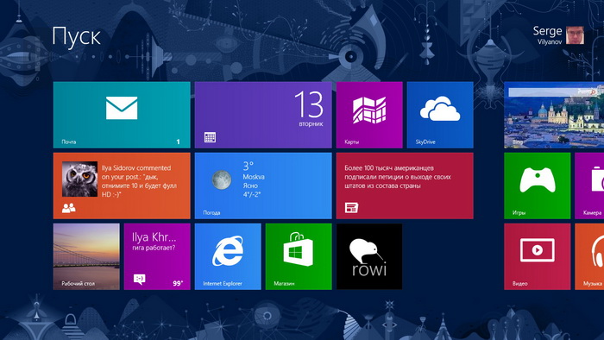Screen dimensions: 604x340
Task: Open the SkyDrive cloud tile
Action: coord(440,115)
